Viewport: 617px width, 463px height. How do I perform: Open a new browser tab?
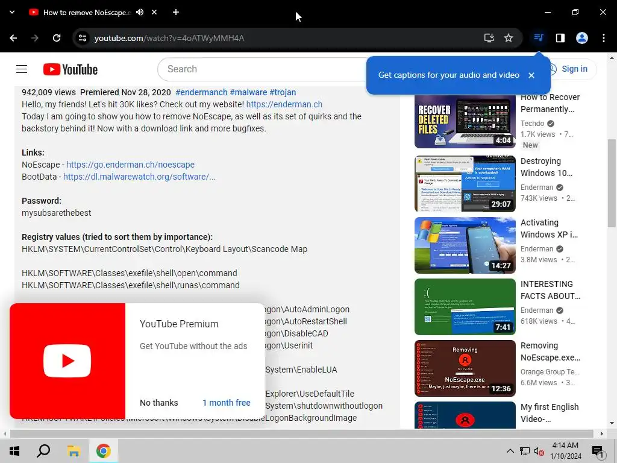click(x=176, y=12)
